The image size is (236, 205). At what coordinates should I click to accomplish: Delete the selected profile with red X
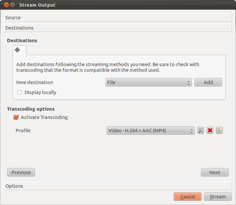click(210, 130)
